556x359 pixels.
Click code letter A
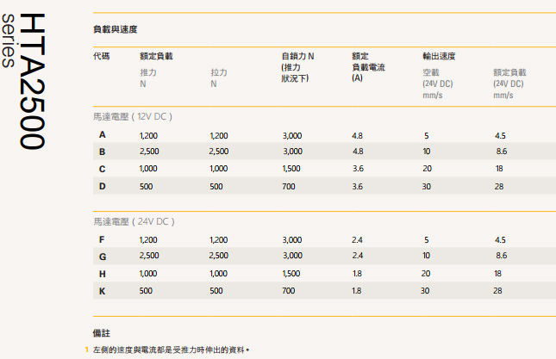(x=102, y=135)
